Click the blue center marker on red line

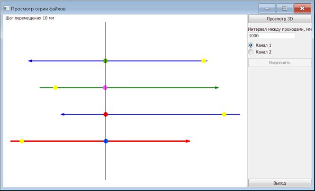pyautogui.click(x=106, y=141)
